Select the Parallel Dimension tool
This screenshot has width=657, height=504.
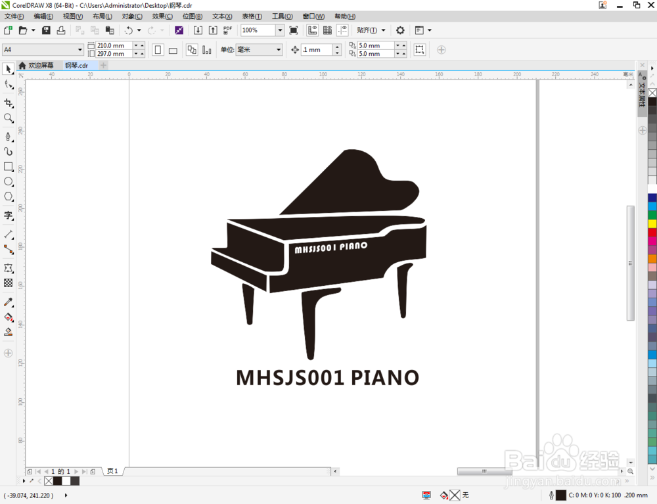coord(8,234)
